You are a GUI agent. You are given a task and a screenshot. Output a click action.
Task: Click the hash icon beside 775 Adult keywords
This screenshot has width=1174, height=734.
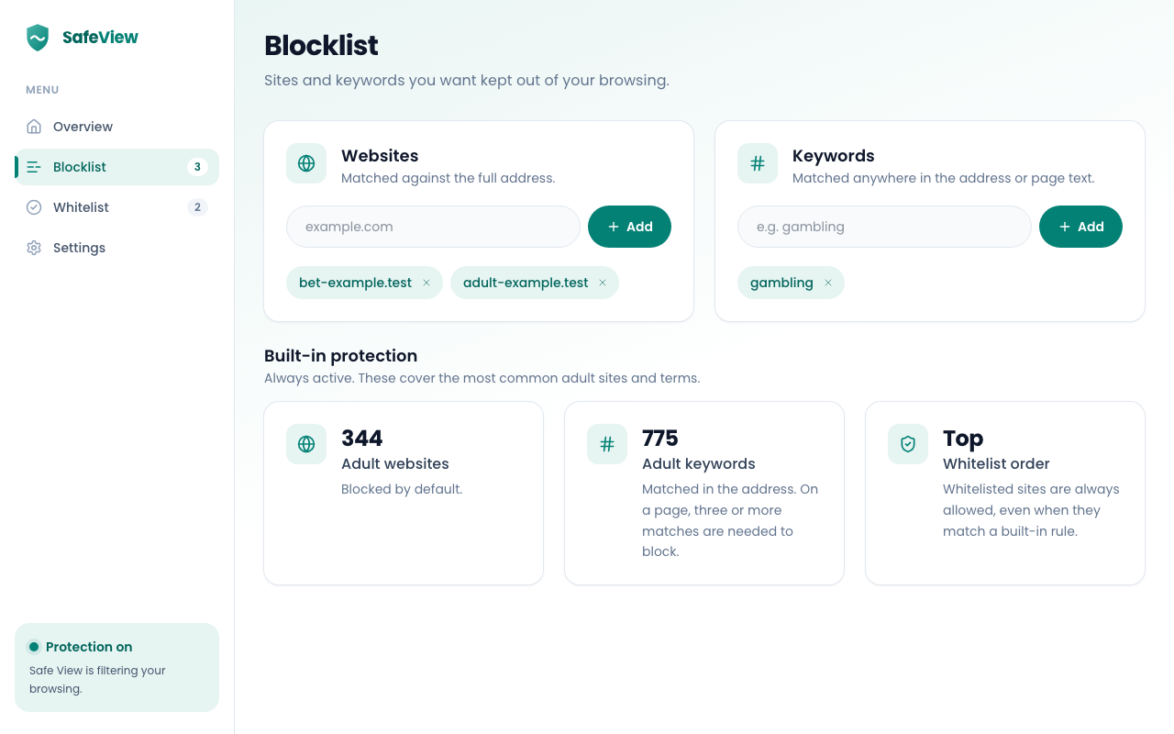607,444
